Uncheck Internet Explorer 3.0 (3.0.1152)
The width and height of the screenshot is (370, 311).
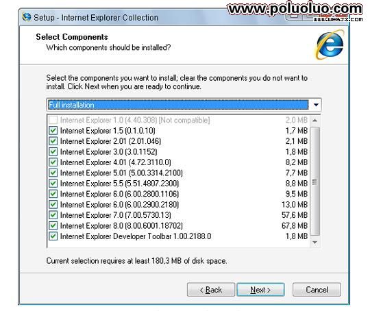53,151
